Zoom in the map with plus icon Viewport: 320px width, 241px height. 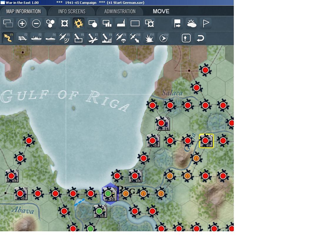22,23
